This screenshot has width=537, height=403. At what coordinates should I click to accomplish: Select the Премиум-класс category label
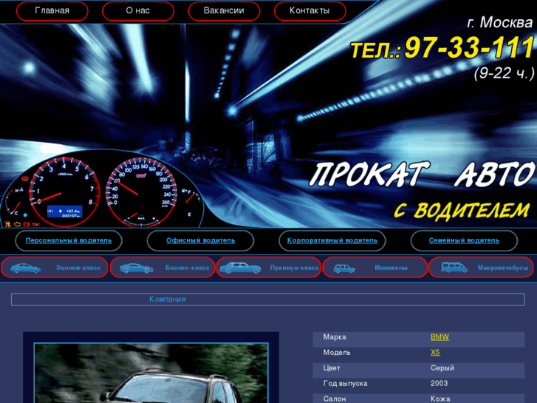pyautogui.click(x=294, y=268)
